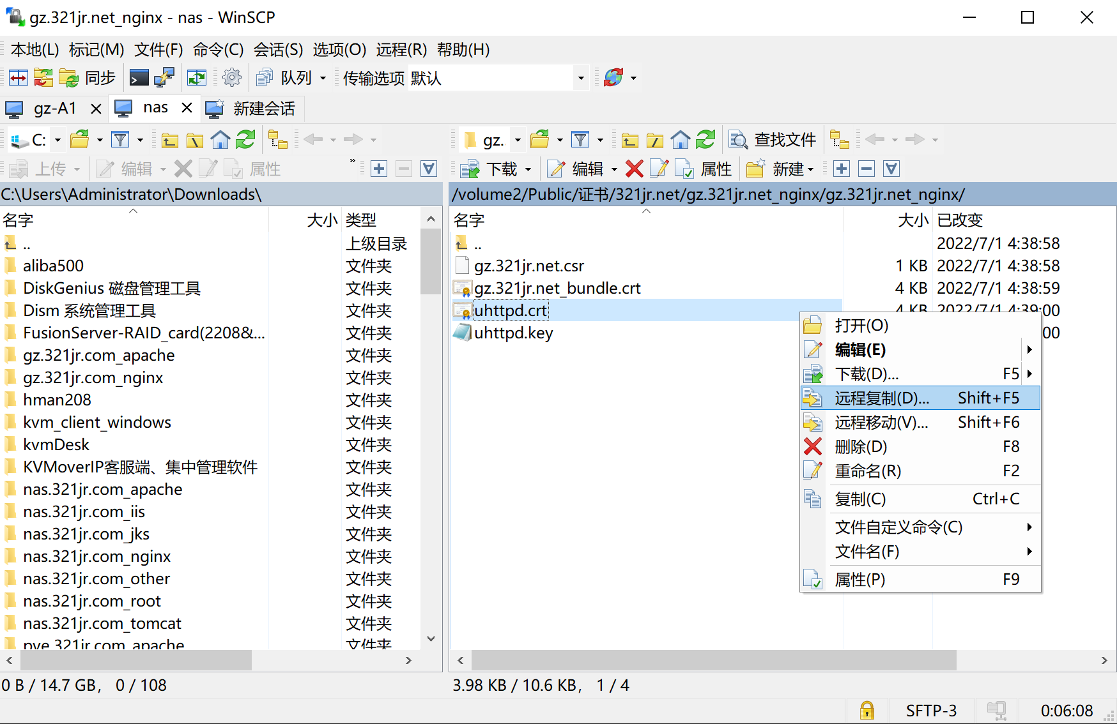Viewport: 1117px width, 724px height.
Task: Click the local directory tree icon
Action: (278, 139)
